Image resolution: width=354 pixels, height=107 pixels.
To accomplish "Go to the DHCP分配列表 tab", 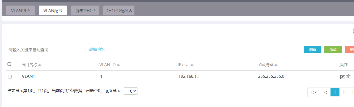I will coord(119,11).
